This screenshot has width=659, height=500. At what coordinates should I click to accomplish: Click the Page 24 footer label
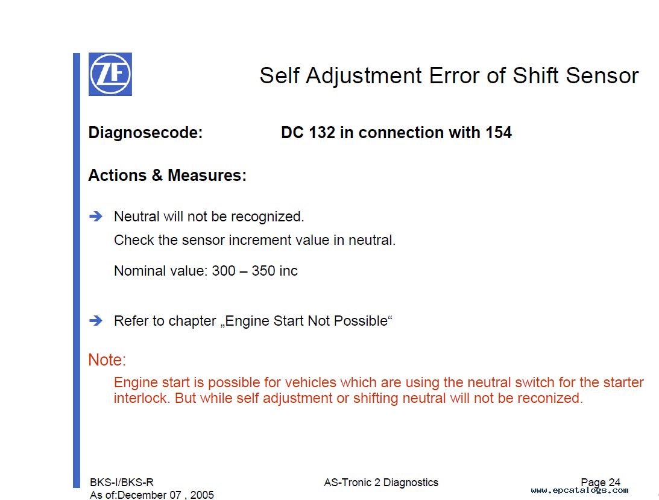(x=600, y=481)
